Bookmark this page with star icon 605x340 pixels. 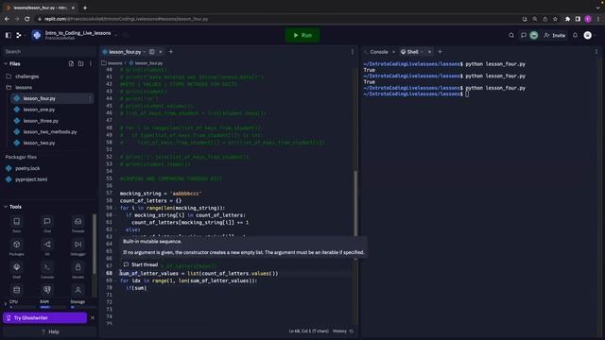[555, 19]
